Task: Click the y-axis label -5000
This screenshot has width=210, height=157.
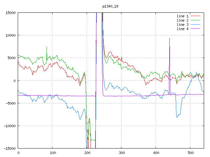Action: click(x=10, y=103)
